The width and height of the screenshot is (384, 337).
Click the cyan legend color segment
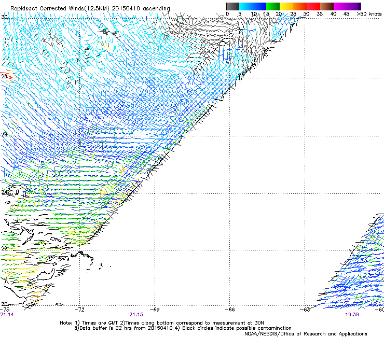click(246, 6)
